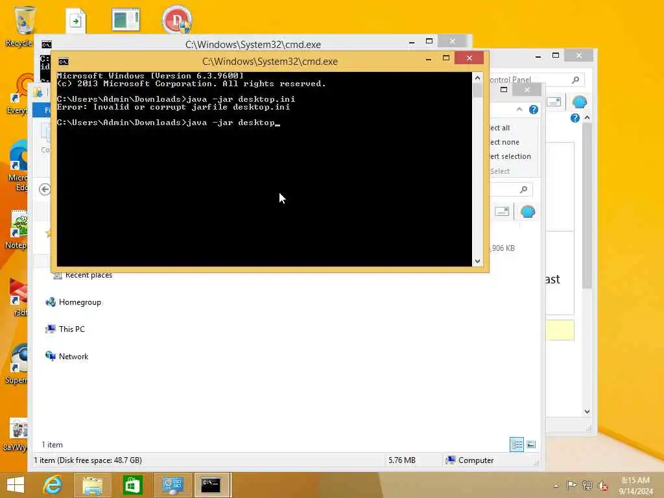Launch Internet Explorer from the taskbar
Image resolution: width=664 pixels, height=498 pixels.
[x=53, y=485]
